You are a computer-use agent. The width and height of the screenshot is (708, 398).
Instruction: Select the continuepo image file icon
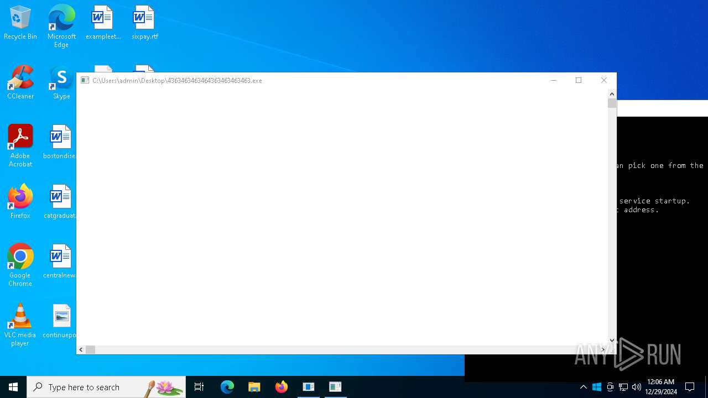click(x=60, y=321)
